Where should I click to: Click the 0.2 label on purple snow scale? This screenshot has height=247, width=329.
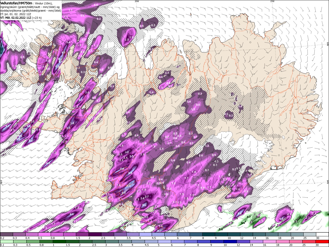2,238
